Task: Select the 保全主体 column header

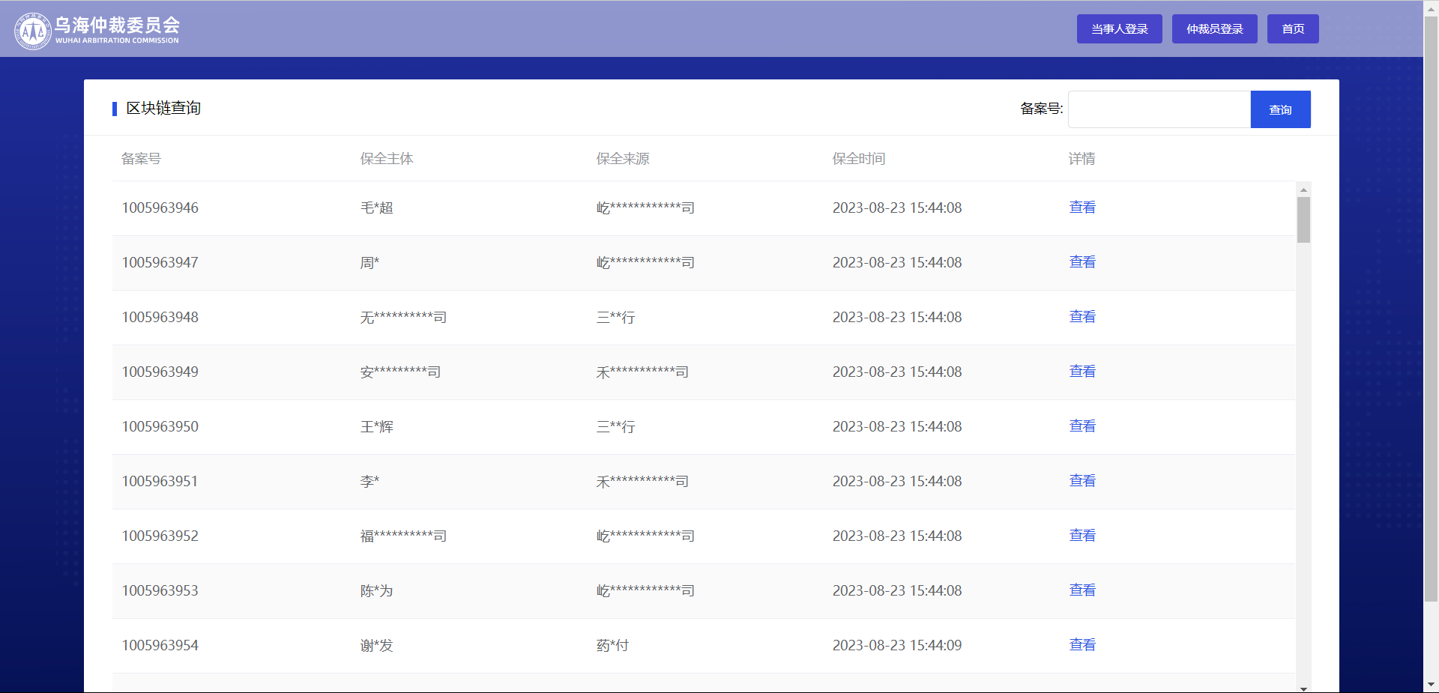Action: pos(387,159)
